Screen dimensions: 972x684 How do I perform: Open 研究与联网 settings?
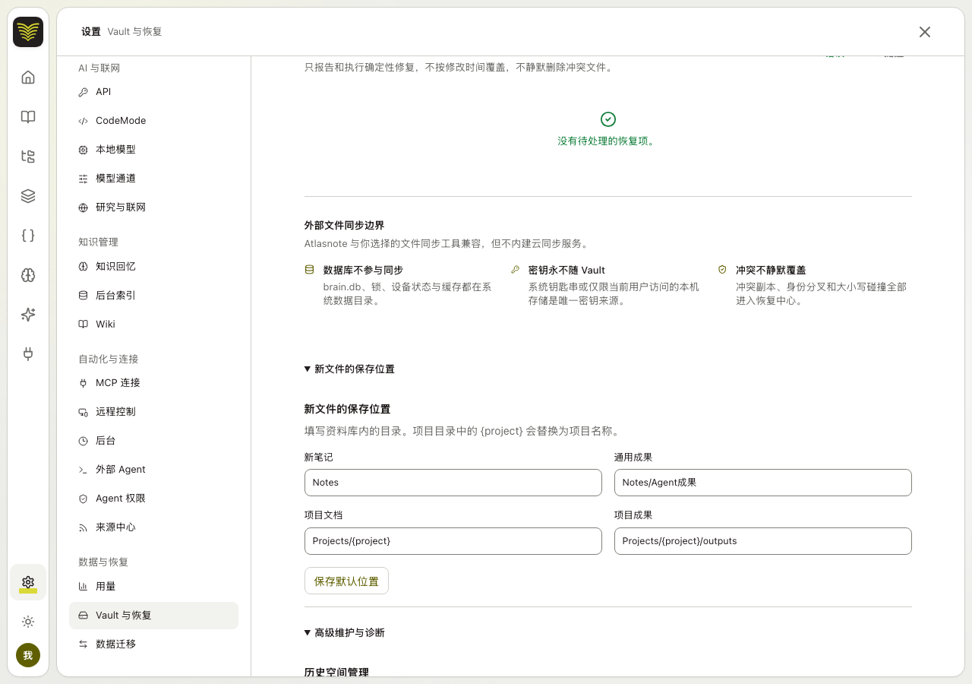tap(153, 207)
